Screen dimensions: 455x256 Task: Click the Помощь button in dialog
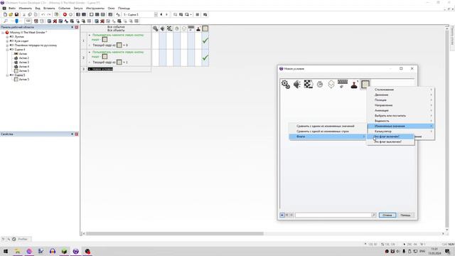(x=405, y=215)
